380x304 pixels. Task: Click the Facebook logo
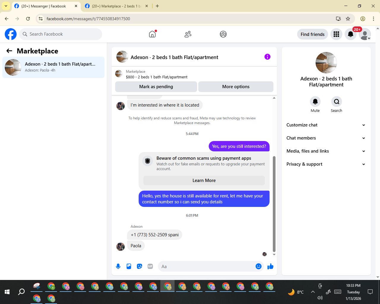coord(11,34)
